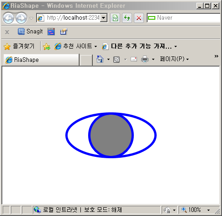The image size is (222, 216).
Task: Select the RiaShape tab
Action: pyautogui.click(x=41, y=60)
